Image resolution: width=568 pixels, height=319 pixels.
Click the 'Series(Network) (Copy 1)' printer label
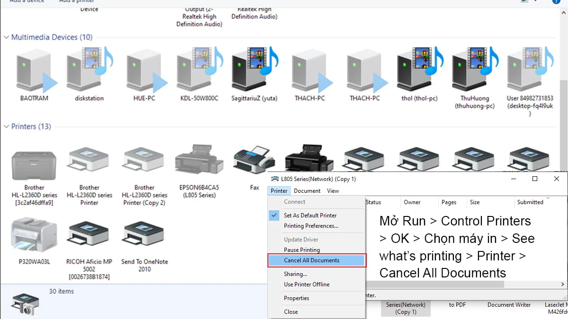coord(406,308)
